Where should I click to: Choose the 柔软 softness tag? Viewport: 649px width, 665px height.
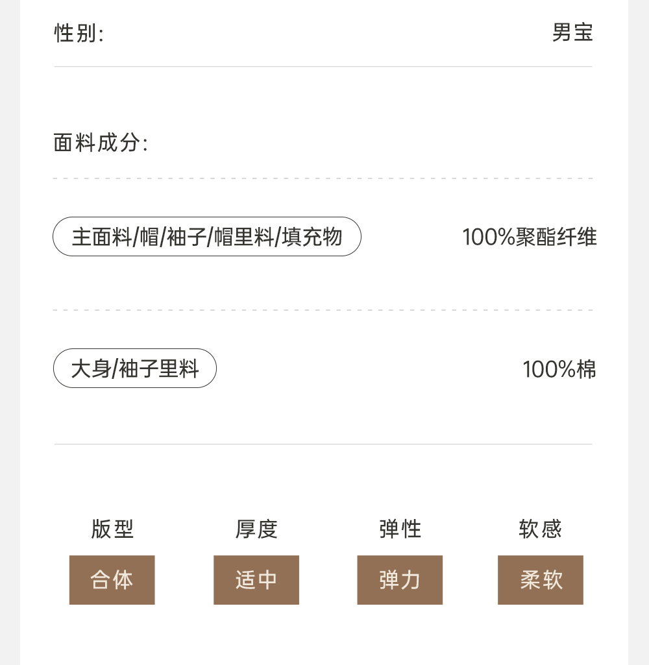541,580
